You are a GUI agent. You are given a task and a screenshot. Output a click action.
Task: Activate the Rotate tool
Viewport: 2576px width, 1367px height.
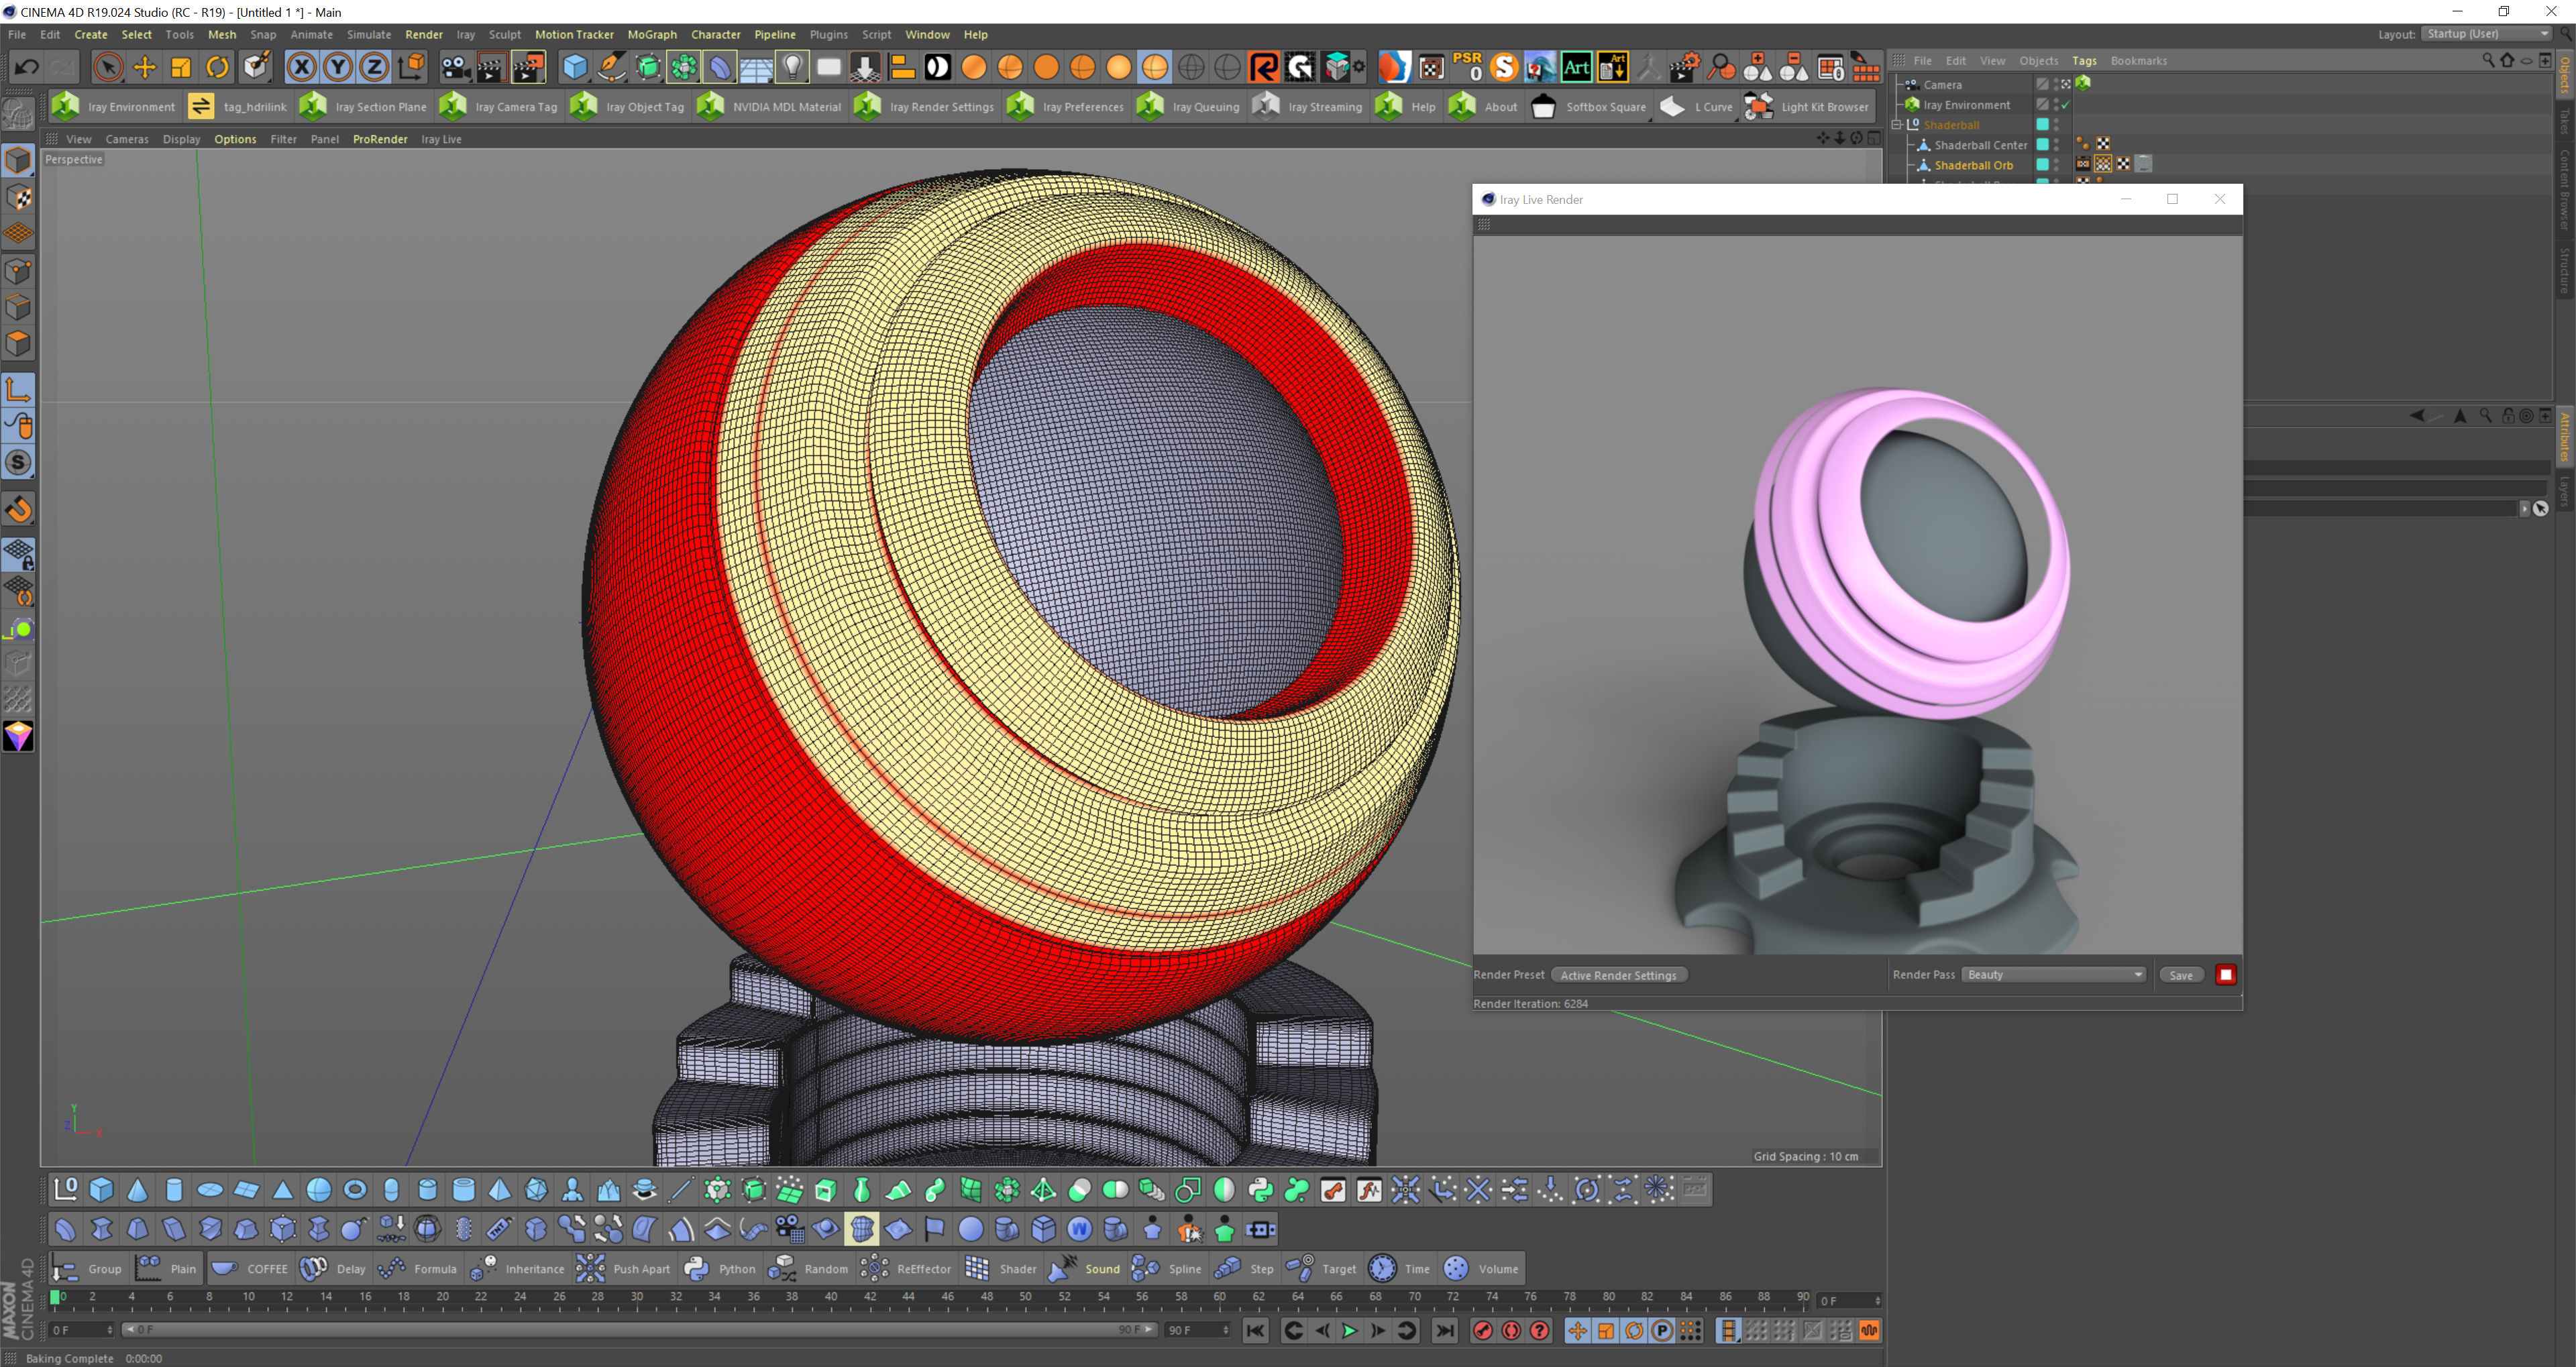click(217, 67)
